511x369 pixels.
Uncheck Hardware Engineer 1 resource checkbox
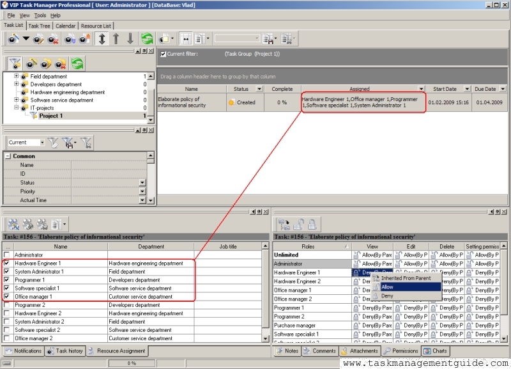click(6, 263)
